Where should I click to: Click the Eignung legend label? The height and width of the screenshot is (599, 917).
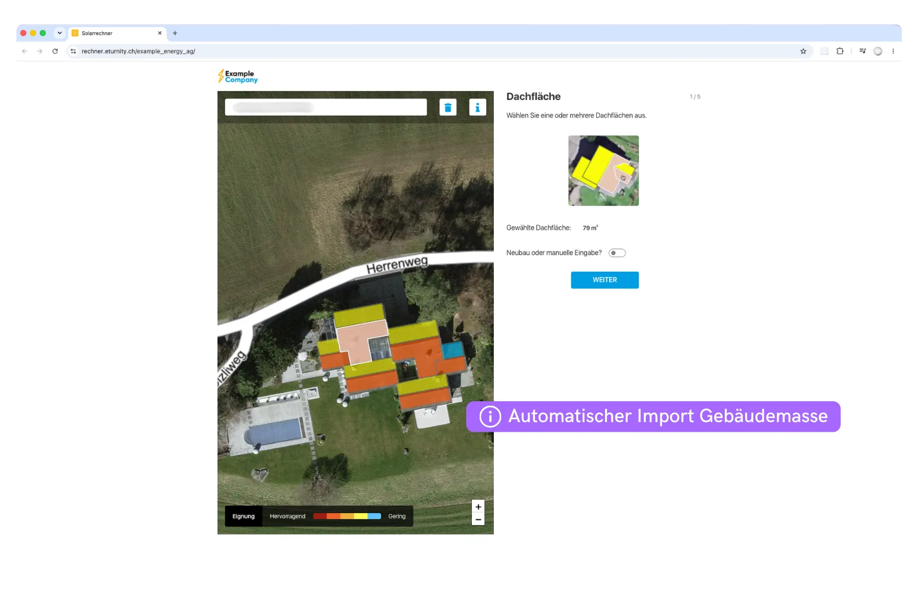coord(244,516)
